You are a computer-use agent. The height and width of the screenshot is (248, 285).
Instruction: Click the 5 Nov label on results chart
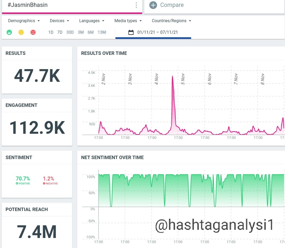click(183, 79)
